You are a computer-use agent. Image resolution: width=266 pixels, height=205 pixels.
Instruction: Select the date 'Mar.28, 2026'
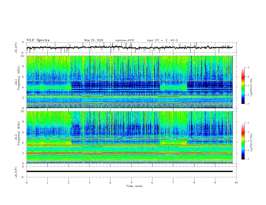click(94, 40)
